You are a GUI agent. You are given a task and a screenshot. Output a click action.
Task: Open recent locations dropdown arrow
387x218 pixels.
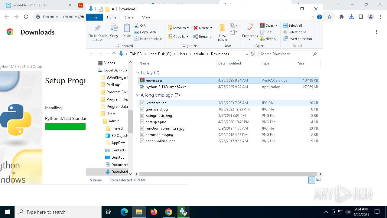107,54
